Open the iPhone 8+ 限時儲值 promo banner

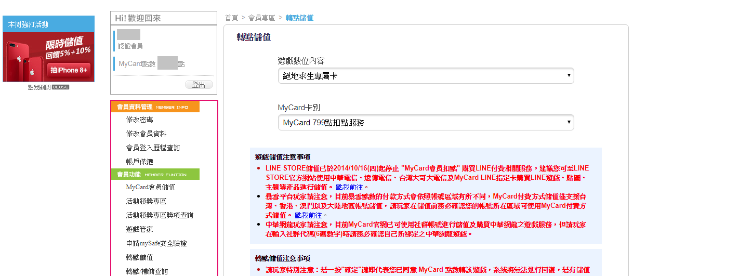pyautogui.click(x=49, y=57)
